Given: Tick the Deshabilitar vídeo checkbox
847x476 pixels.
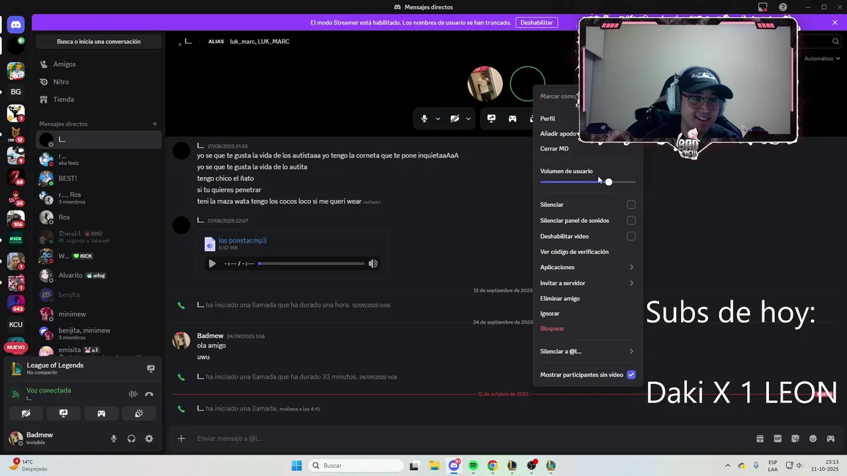Looking at the screenshot, I should (631, 237).
